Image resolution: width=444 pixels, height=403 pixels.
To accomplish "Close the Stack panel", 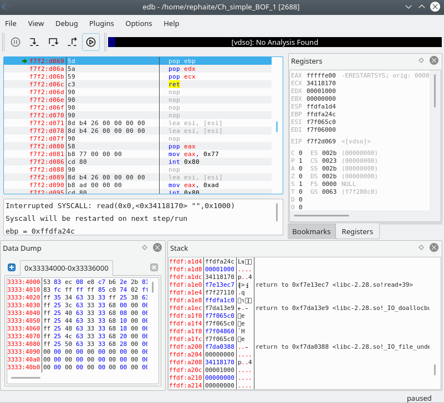I will (x=434, y=248).
